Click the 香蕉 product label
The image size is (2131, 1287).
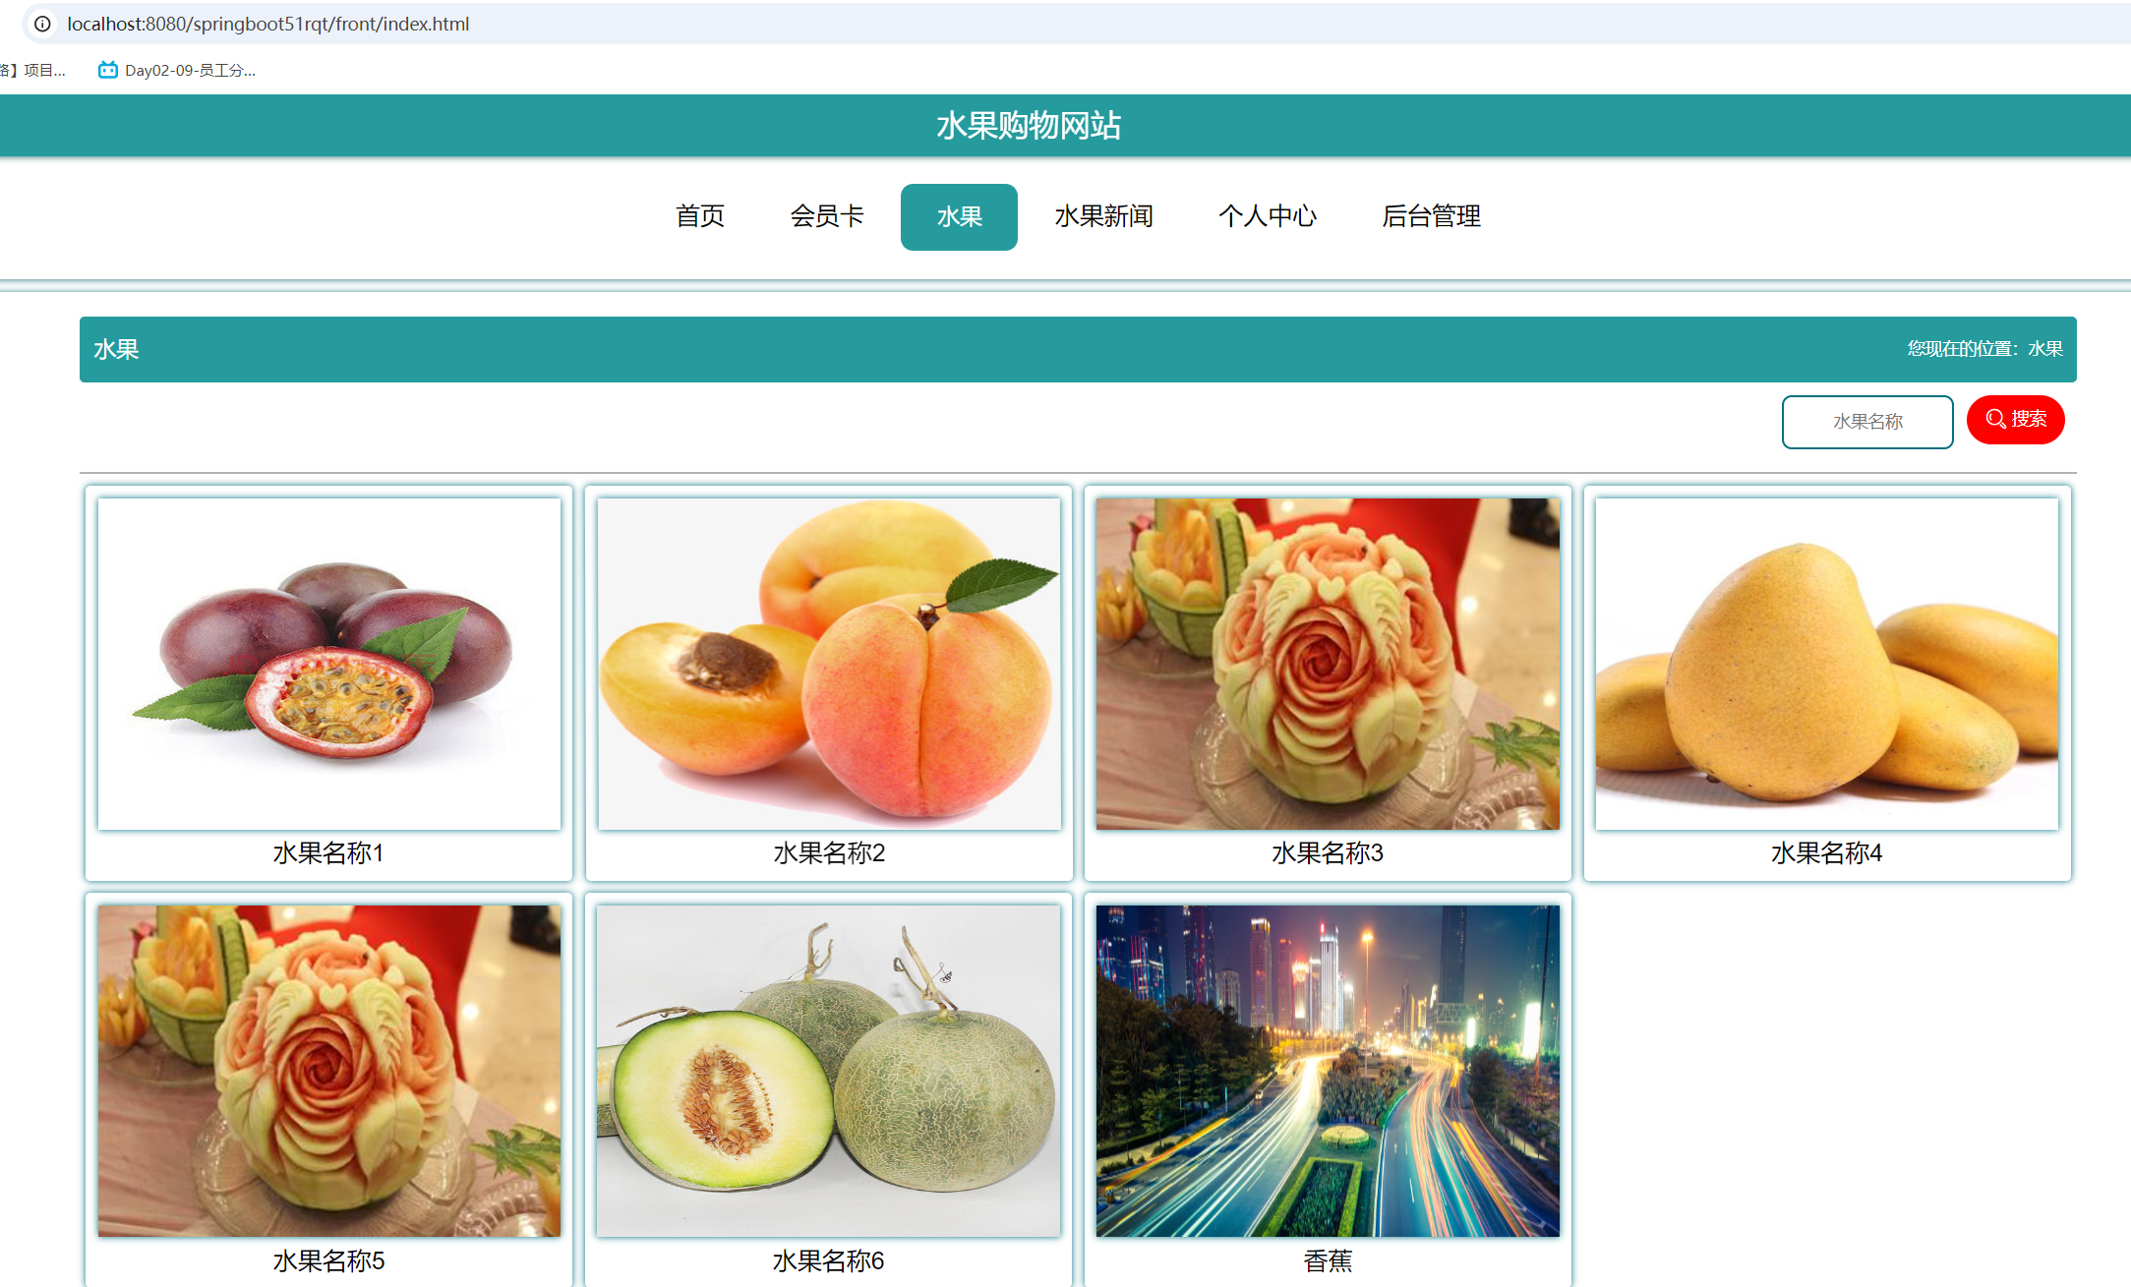pyautogui.click(x=1328, y=1260)
